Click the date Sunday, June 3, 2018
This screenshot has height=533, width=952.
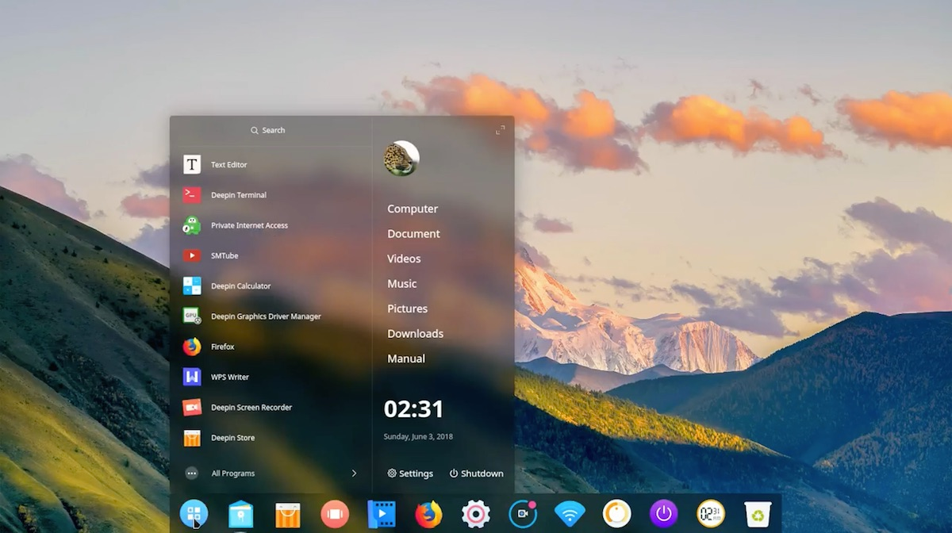[x=418, y=436]
